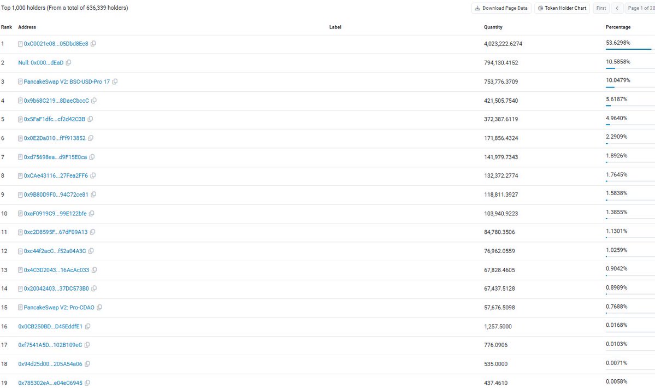Copy address 0xf7541A5D...102B109eC
The height and width of the screenshot is (388, 655).
pos(87,345)
